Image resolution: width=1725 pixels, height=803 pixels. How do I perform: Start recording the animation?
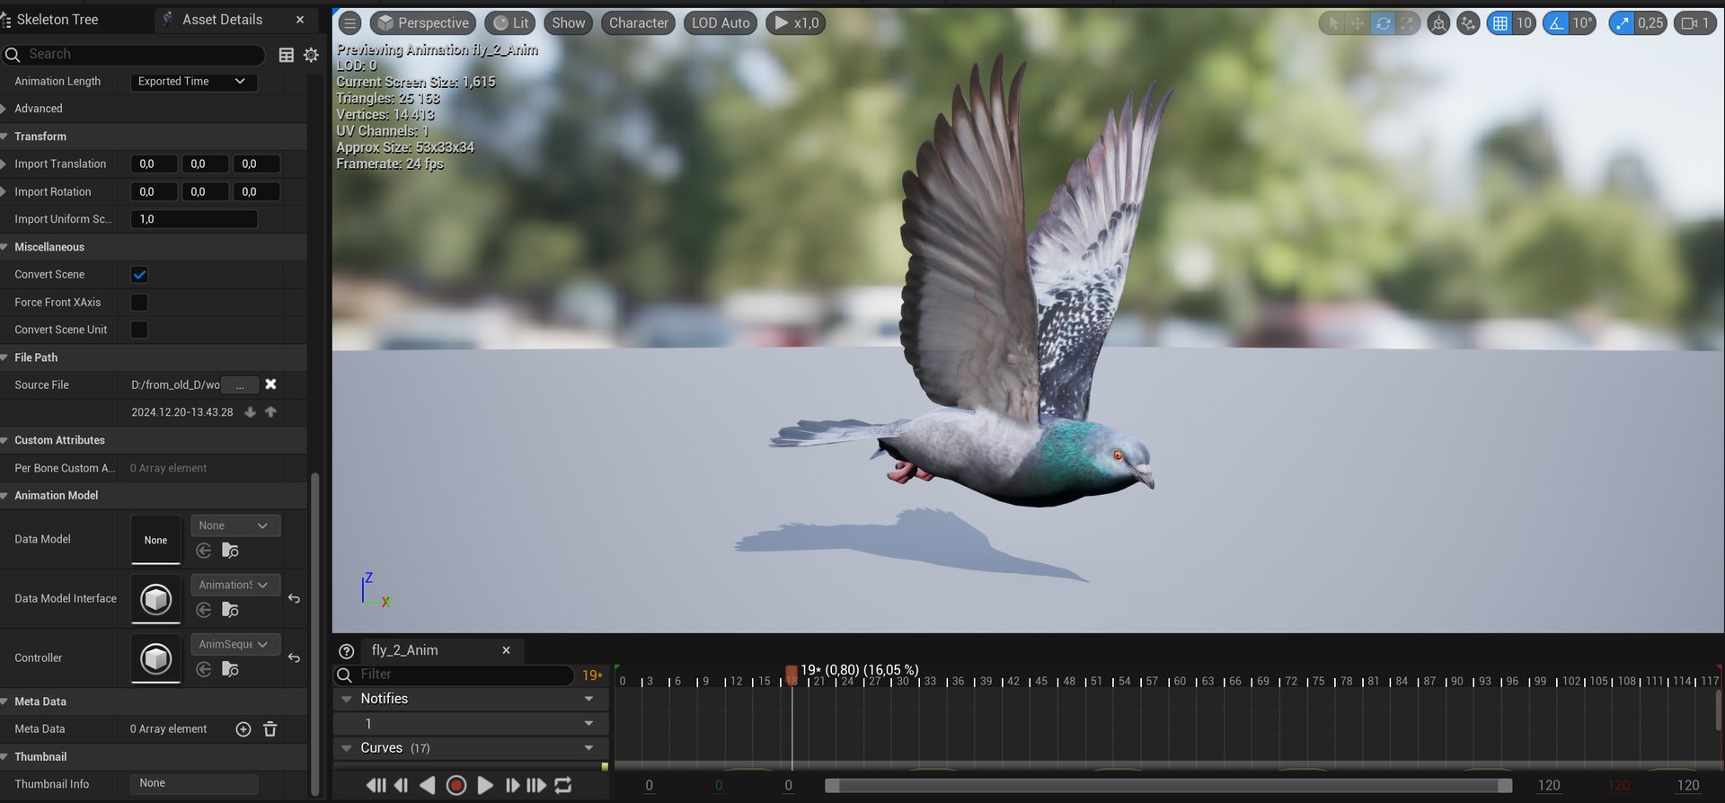[x=456, y=785]
